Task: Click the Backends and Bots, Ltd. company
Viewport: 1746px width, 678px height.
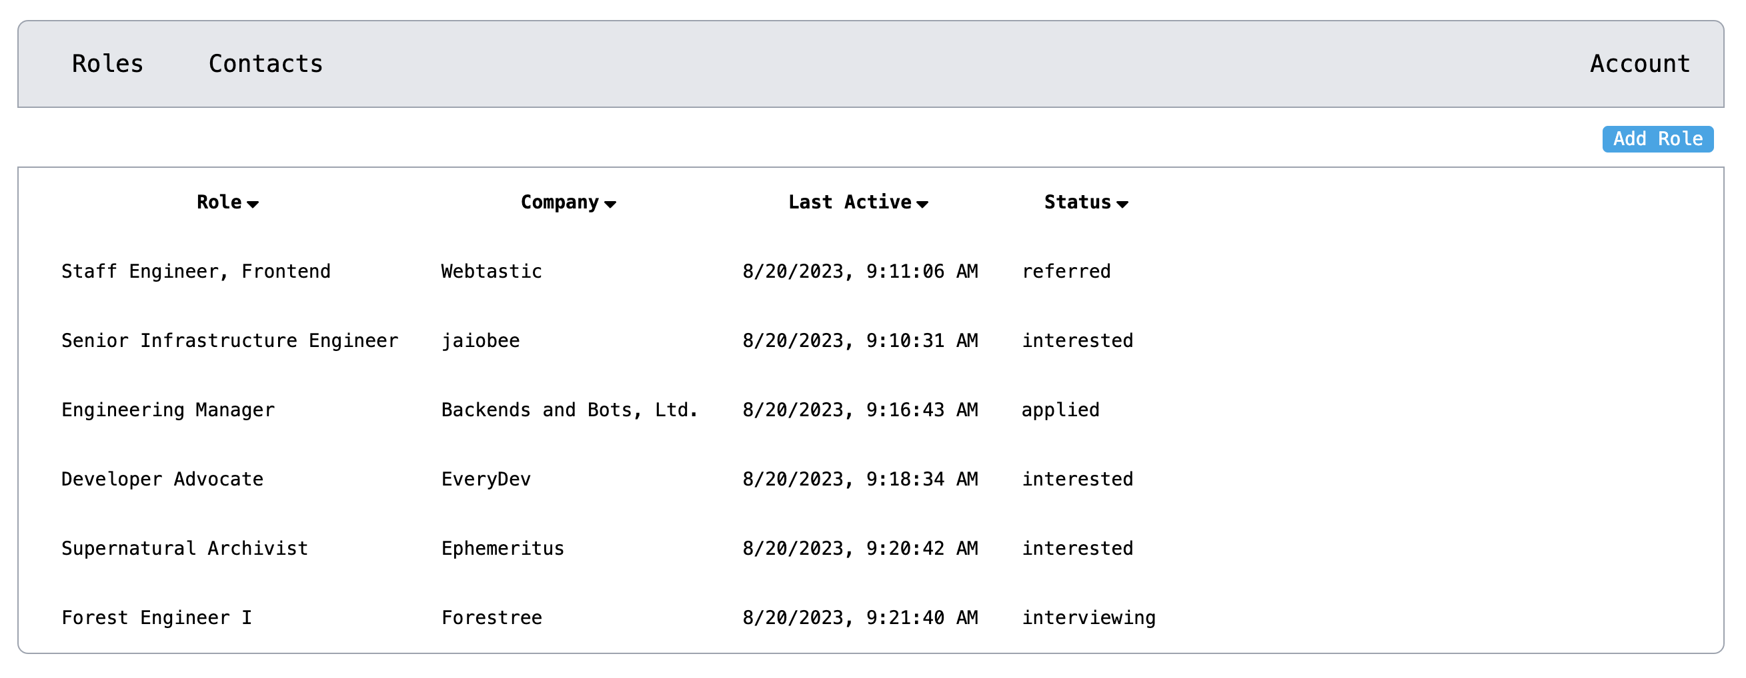Action: pyautogui.click(x=570, y=410)
